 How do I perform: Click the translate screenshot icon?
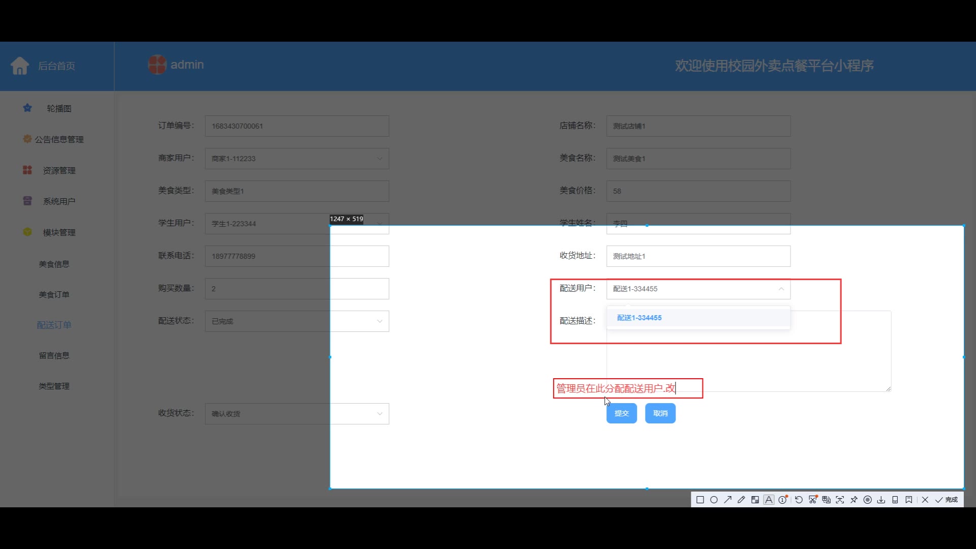coord(826,500)
